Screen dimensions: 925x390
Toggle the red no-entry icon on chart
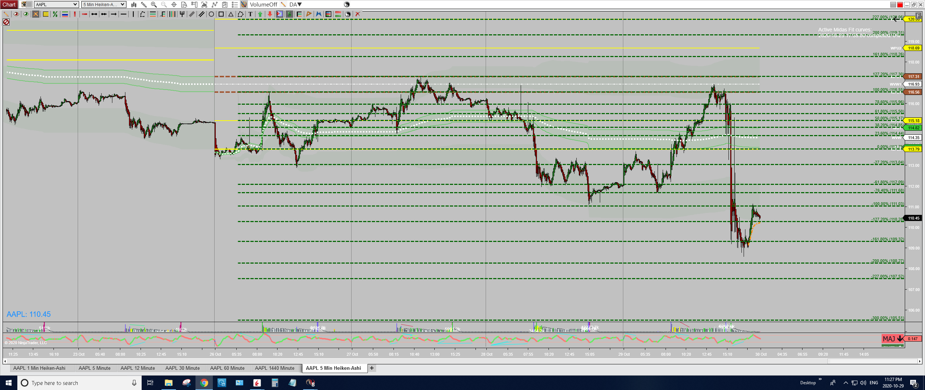click(6, 22)
